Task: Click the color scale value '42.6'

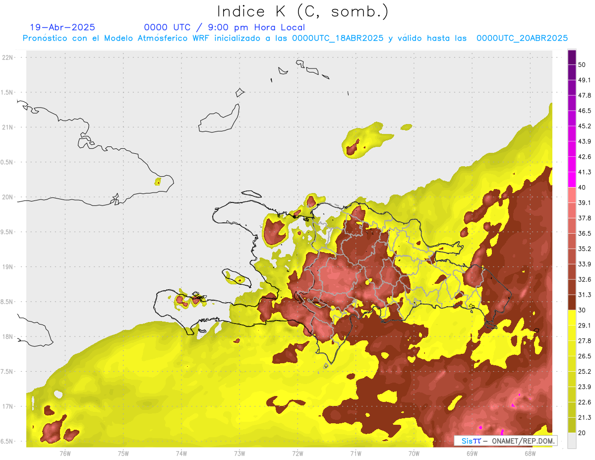Action: [585, 157]
